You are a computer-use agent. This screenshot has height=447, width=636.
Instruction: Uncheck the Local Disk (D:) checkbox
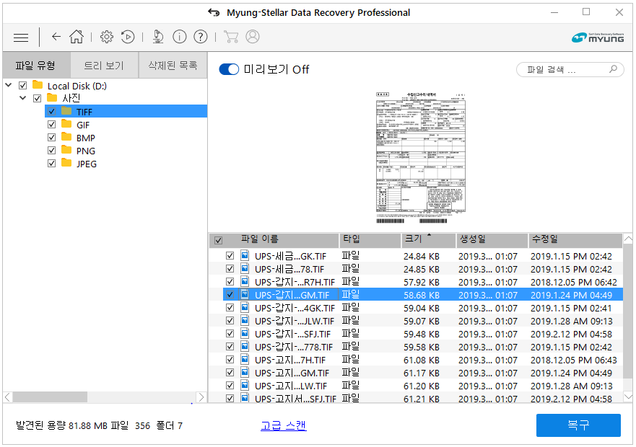coord(22,86)
